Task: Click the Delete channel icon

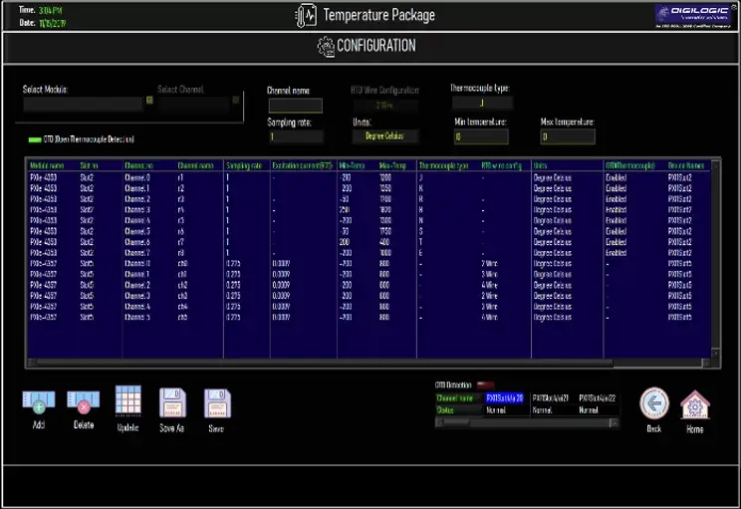Action: pos(83,401)
